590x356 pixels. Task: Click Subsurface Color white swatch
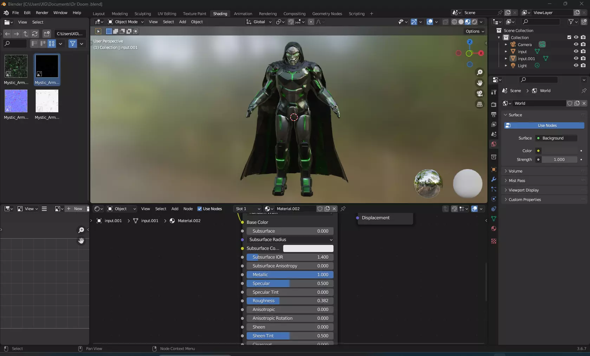pos(308,248)
